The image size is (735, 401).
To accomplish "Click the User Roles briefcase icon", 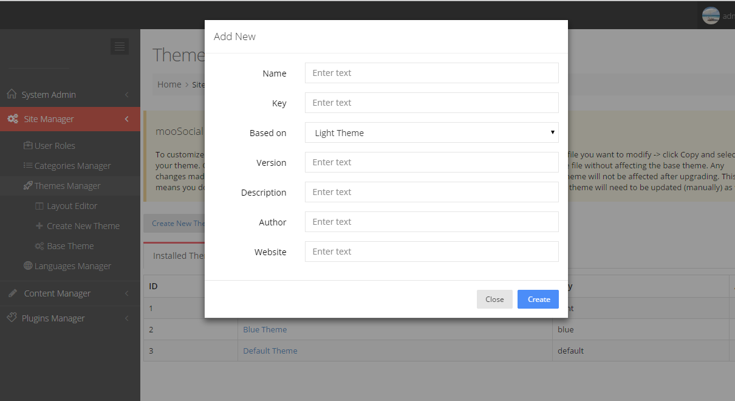I will pos(28,145).
